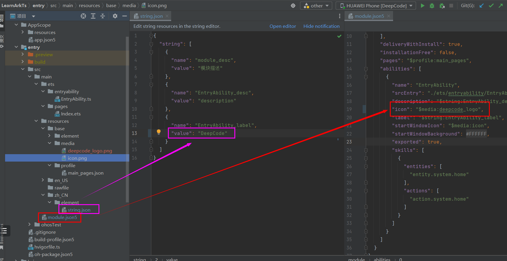
Task: Click the Debug bug icon
Action: tap(432, 6)
